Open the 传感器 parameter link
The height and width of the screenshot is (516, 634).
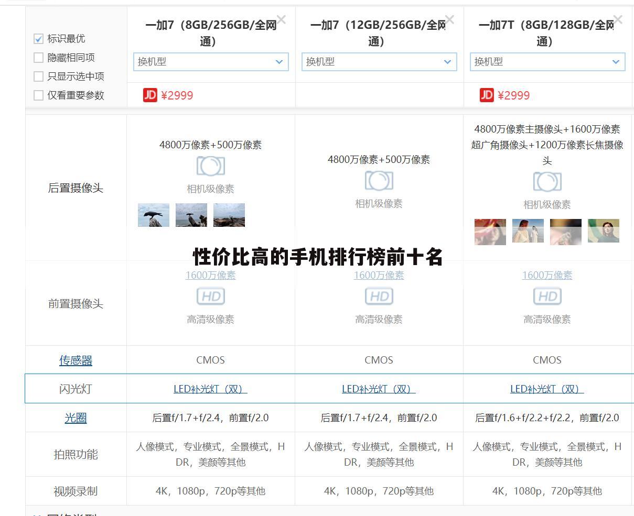tap(76, 360)
